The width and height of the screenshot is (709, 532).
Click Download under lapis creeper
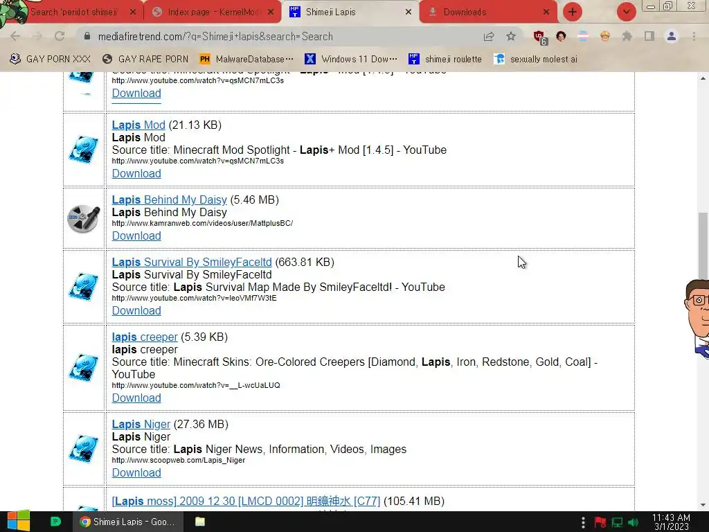(136, 398)
